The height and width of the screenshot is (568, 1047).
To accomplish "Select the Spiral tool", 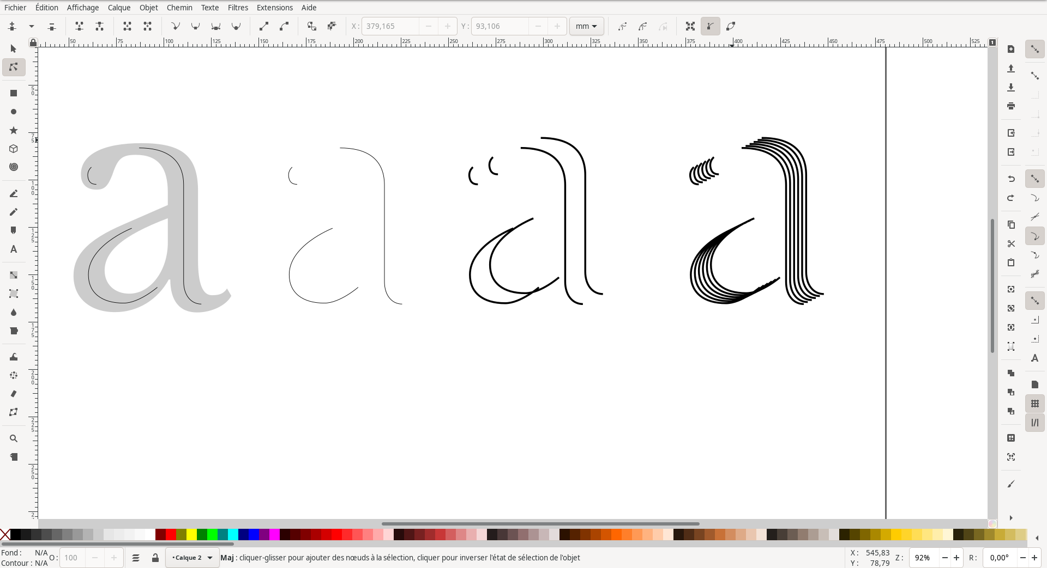I will tap(14, 167).
